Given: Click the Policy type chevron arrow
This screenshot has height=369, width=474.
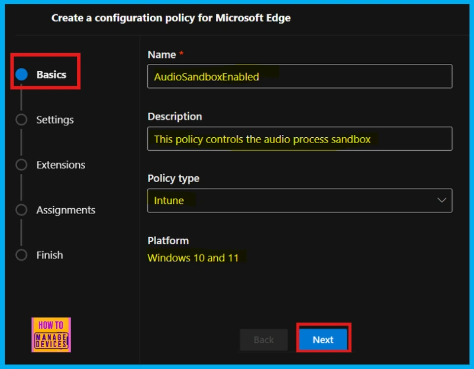Looking at the screenshot, I should pos(441,200).
